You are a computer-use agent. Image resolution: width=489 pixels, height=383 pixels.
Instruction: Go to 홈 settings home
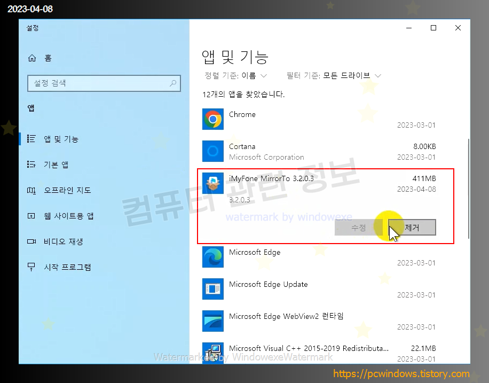48,58
